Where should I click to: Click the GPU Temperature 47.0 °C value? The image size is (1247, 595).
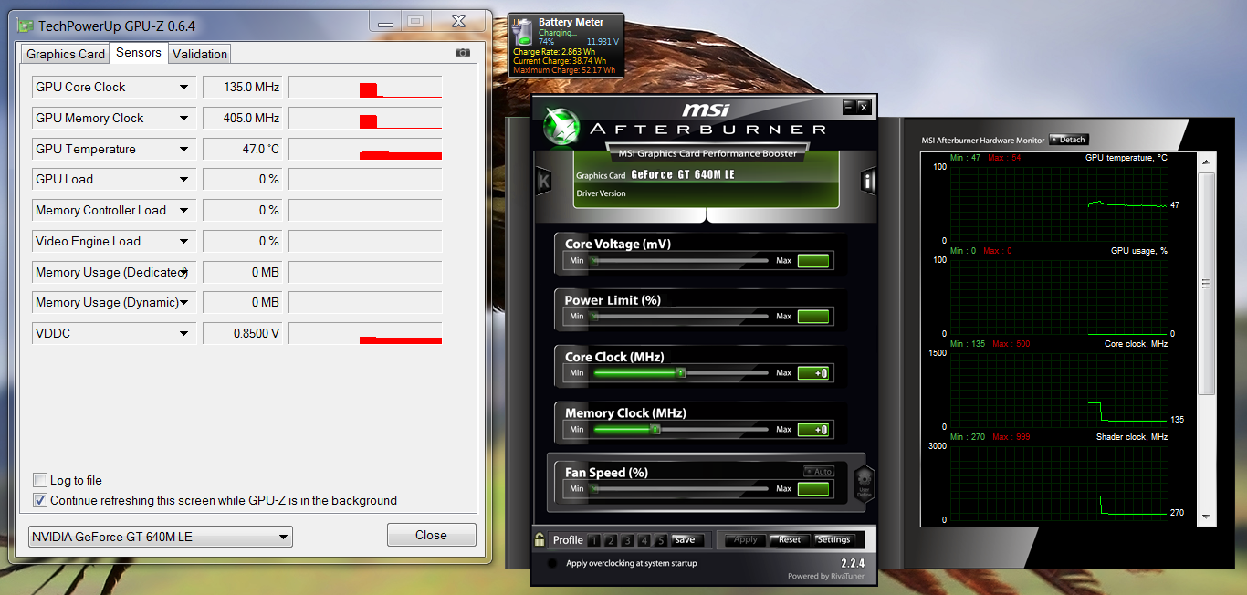point(242,150)
